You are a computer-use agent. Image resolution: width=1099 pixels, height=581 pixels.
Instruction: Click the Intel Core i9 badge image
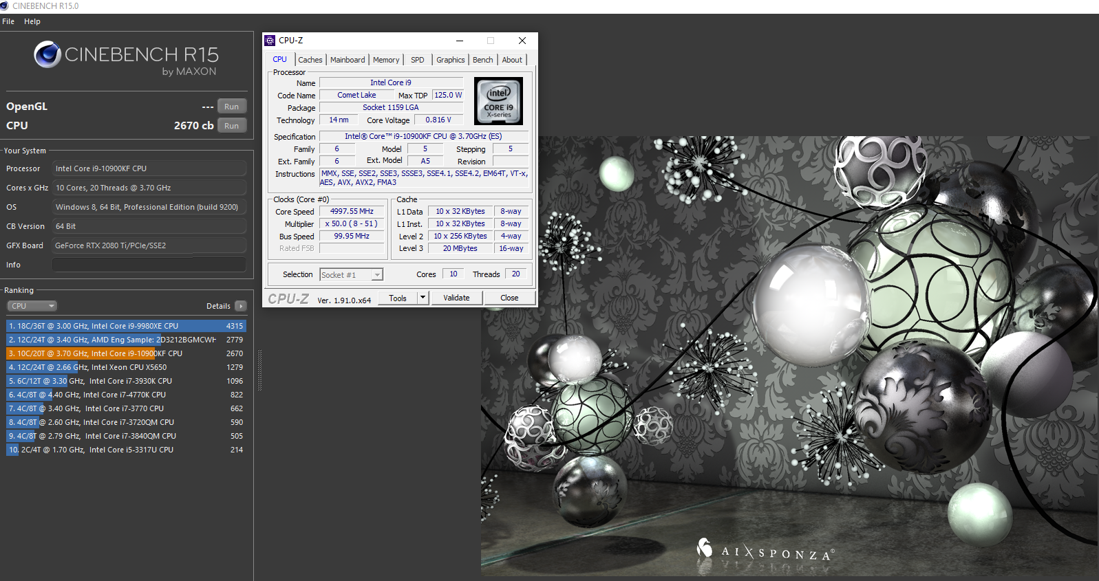[498, 100]
